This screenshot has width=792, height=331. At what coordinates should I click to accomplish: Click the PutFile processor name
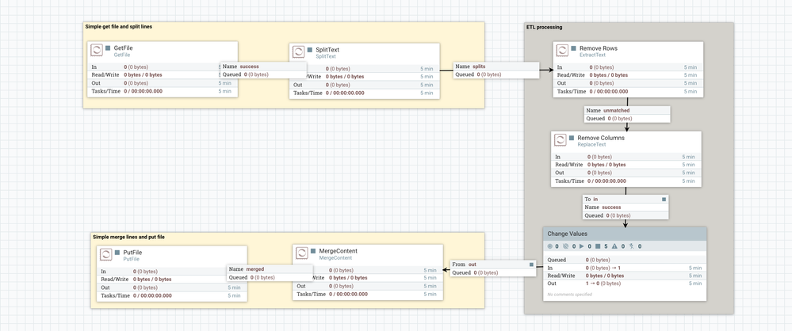tap(133, 253)
